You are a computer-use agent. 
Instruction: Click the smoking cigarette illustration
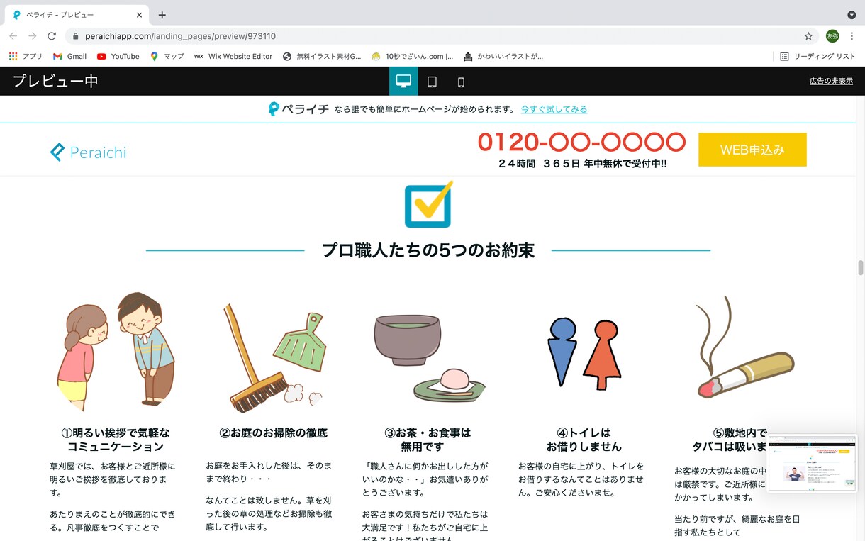pos(744,347)
